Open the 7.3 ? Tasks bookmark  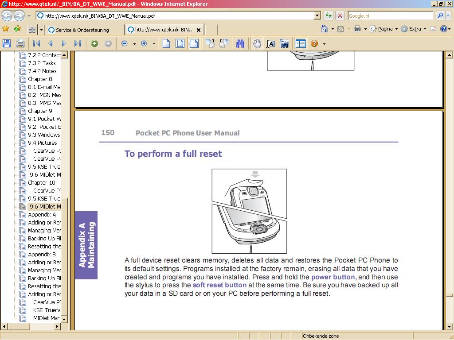click(42, 63)
